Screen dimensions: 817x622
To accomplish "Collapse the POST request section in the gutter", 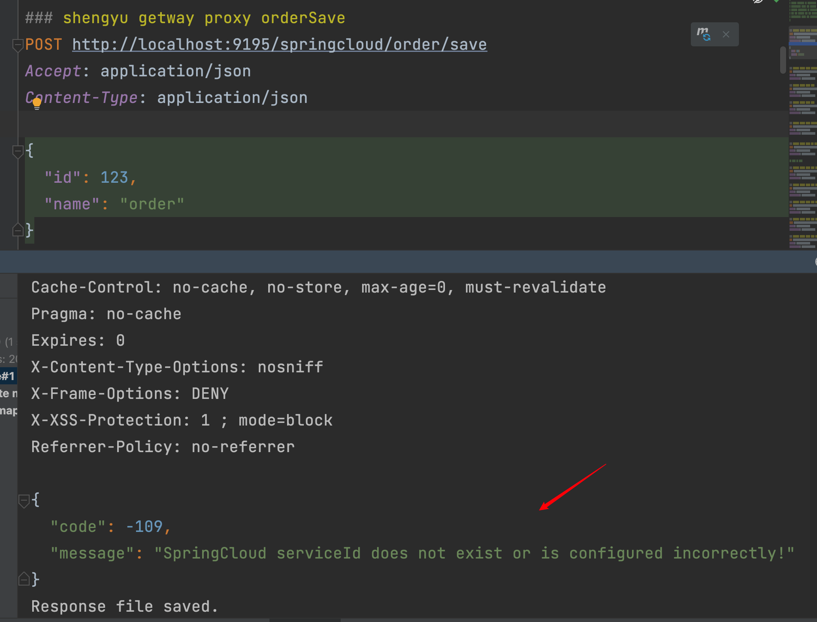I will [18, 45].
